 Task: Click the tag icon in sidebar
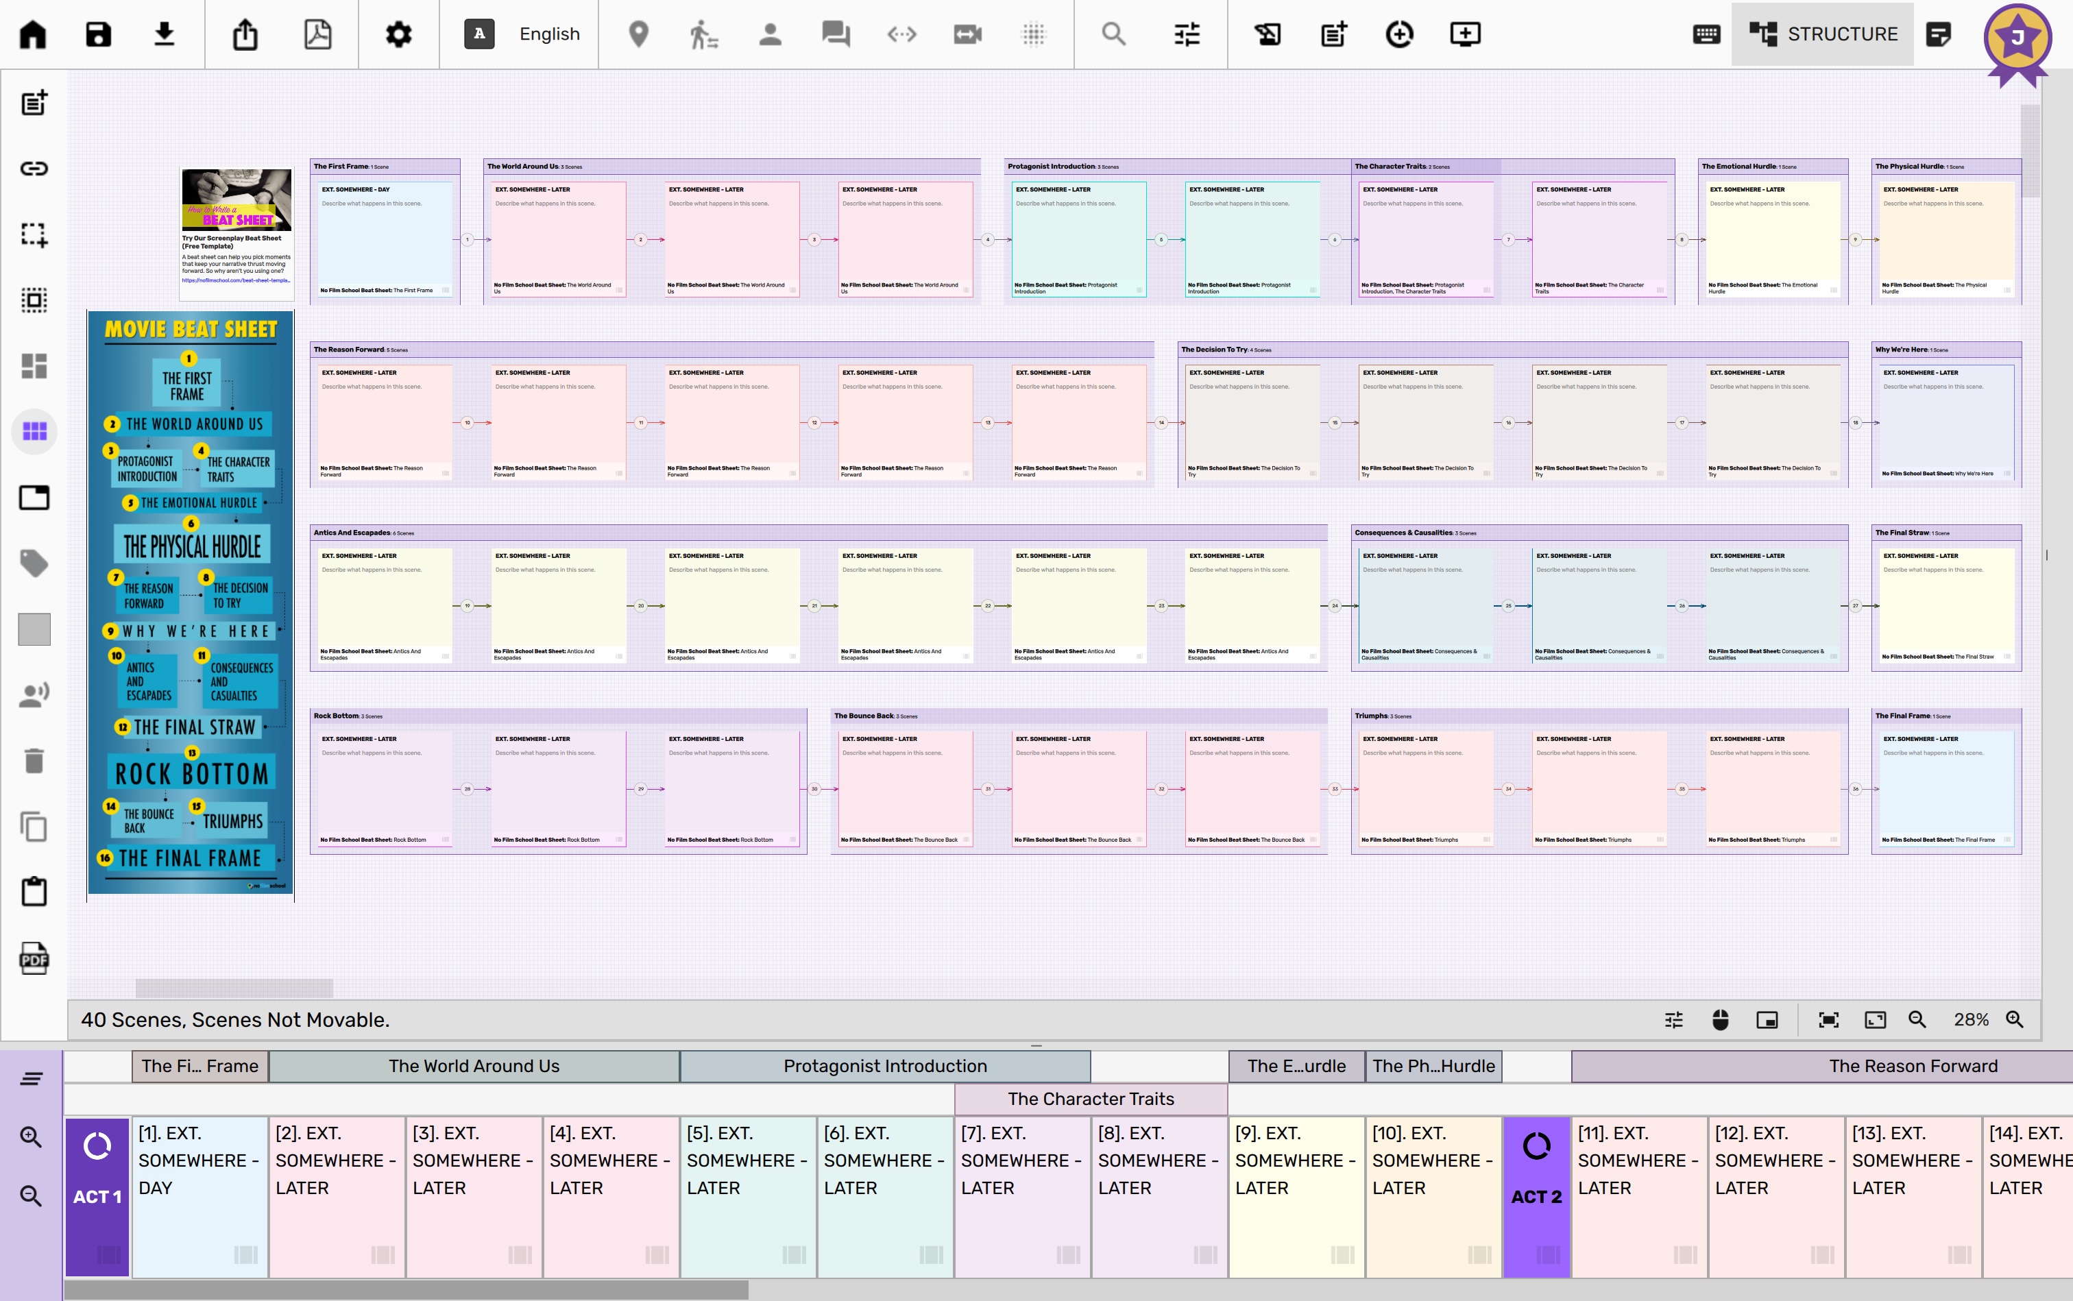click(x=34, y=563)
